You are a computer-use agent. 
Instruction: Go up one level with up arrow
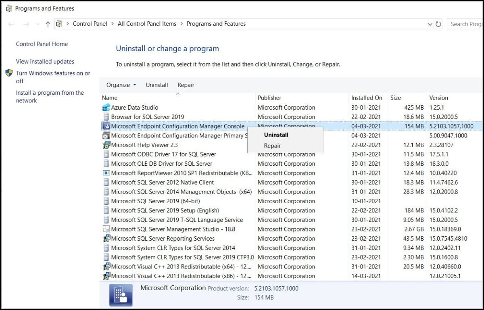(48, 24)
